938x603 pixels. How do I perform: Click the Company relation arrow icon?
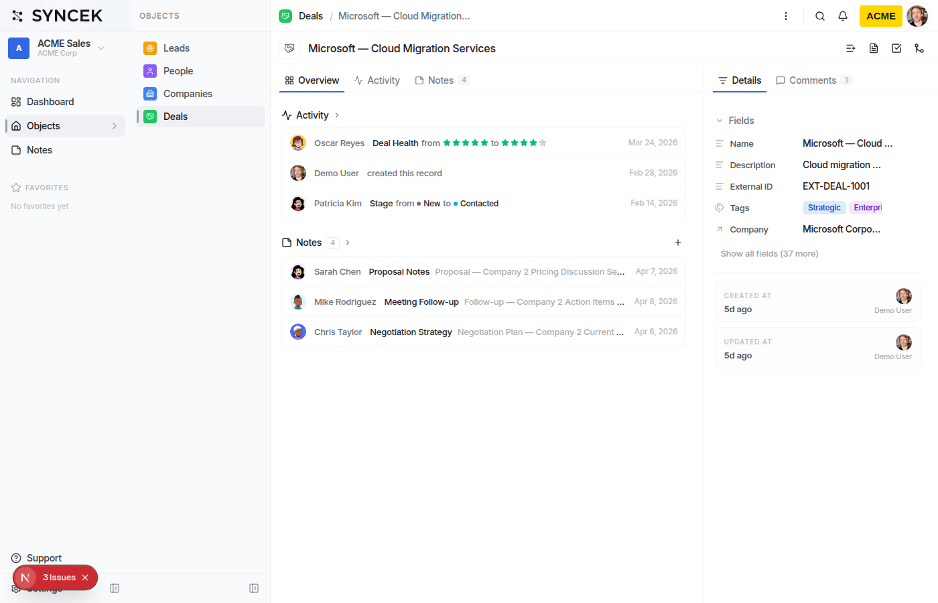(x=720, y=229)
